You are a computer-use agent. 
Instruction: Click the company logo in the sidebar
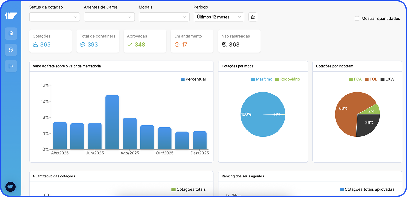[x=11, y=16]
